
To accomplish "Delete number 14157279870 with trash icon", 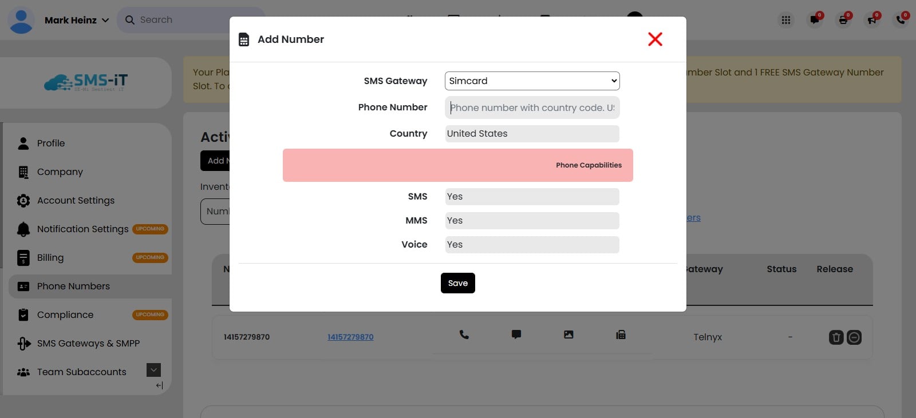I will pos(836,337).
